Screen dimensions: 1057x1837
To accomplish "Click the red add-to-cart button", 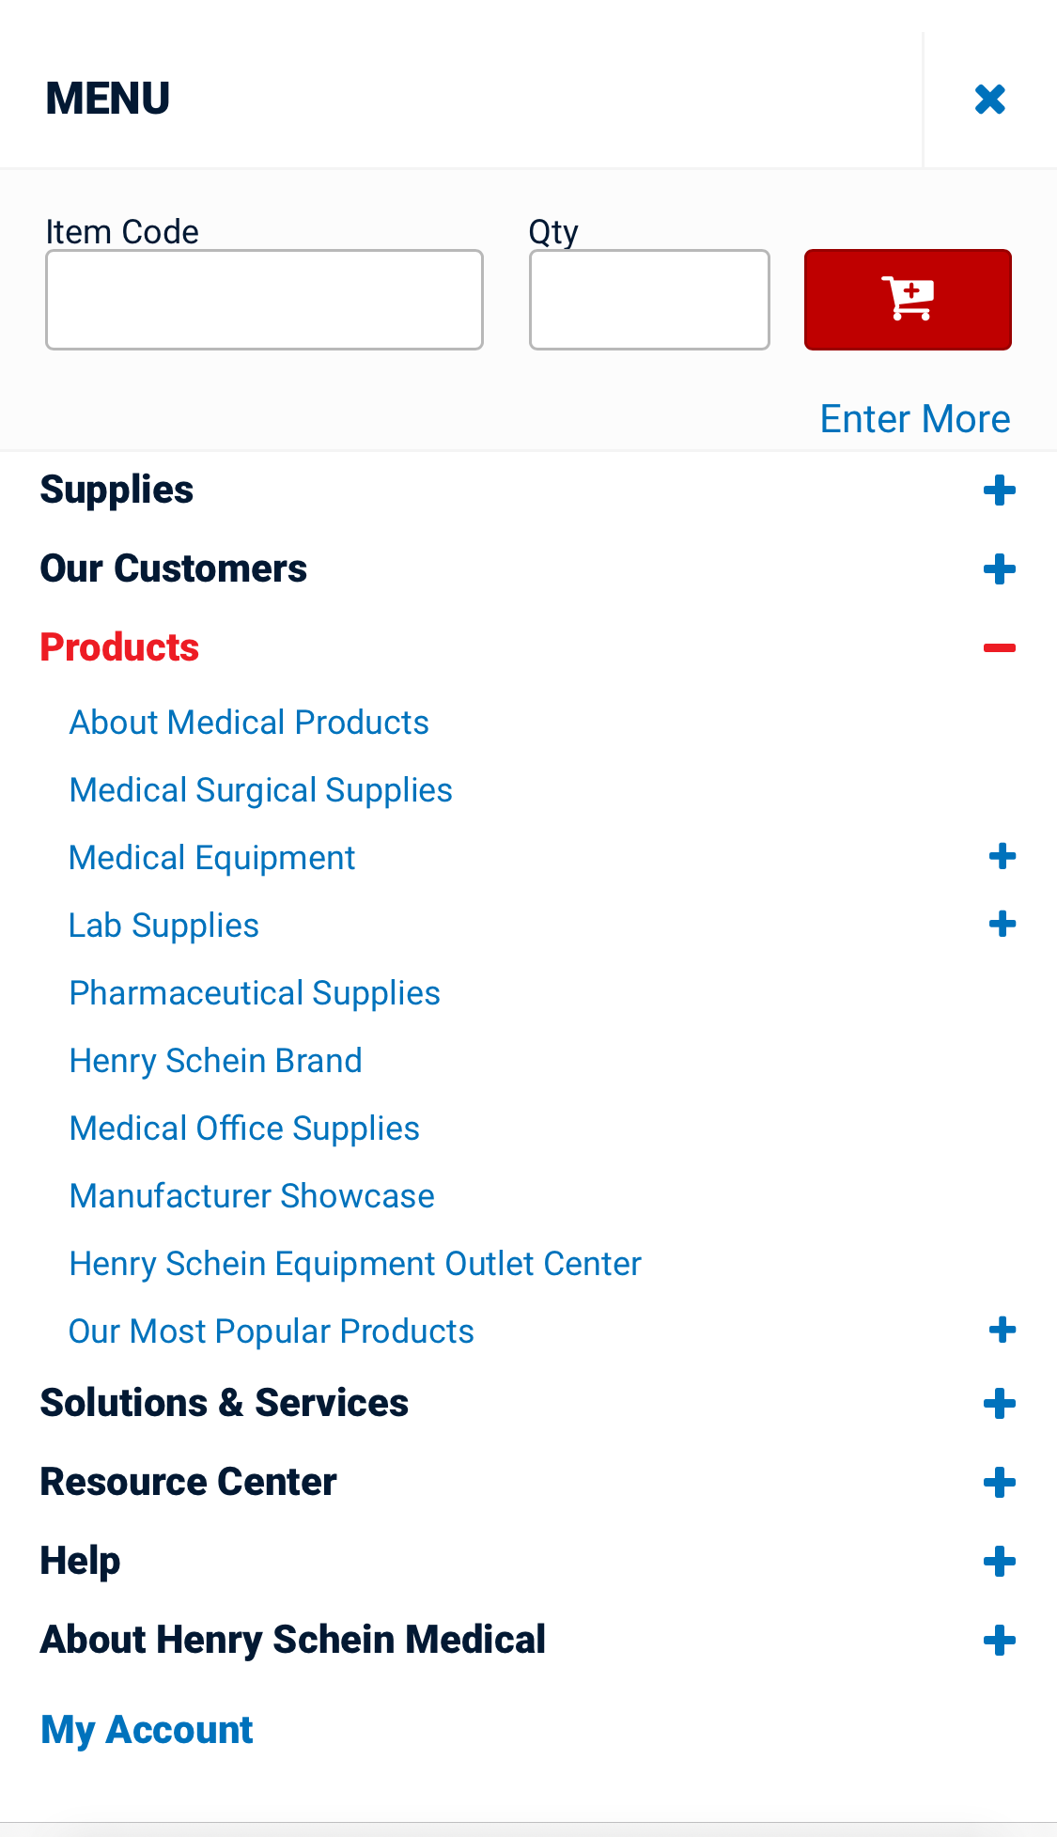I will [x=908, y=300].
